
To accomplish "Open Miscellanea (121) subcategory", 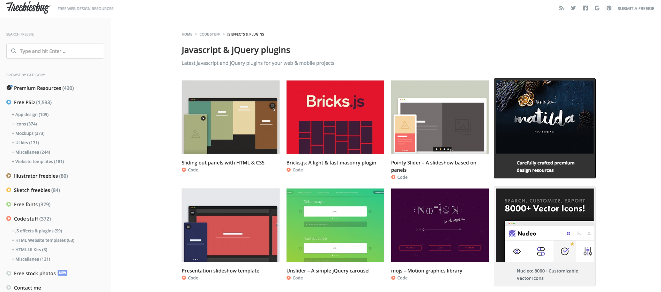I will click(31, 259).
